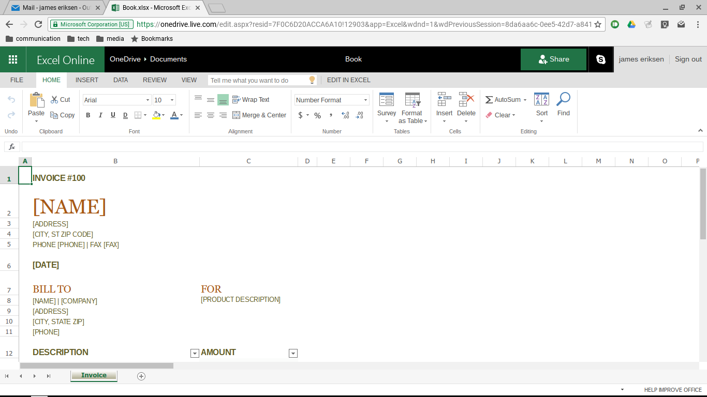Screen dimensions: 707x397
Task: Toggle middle vertical alignment
Action: tap(211, 100)
